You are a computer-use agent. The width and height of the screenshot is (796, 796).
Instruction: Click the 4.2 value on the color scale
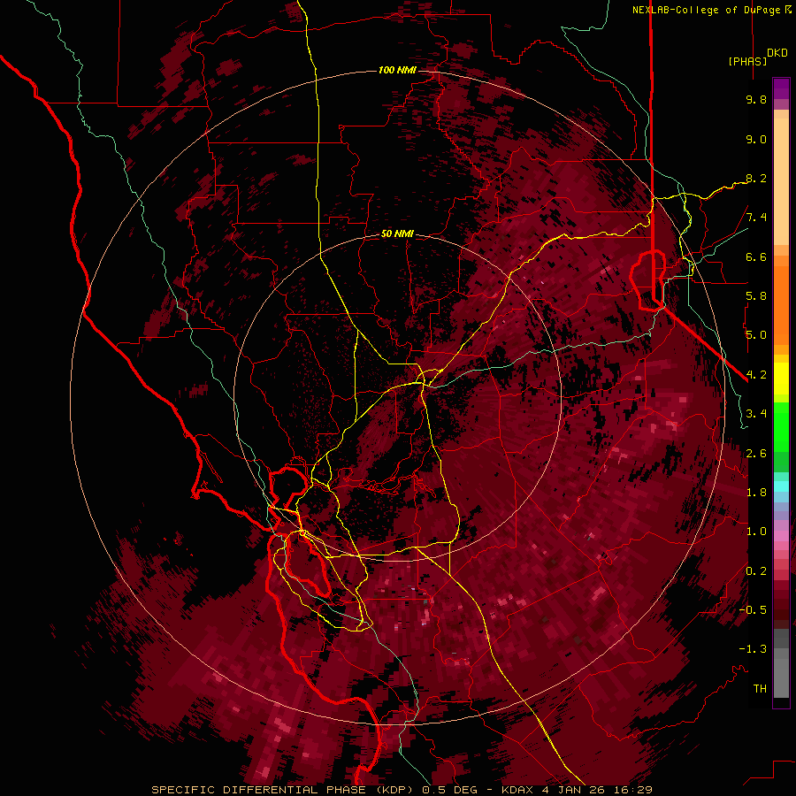tap(756, 375)
